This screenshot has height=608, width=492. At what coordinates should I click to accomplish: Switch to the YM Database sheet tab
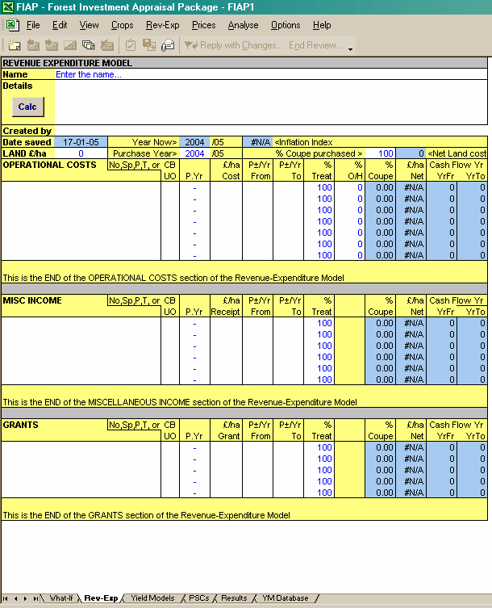[x=285, y=598]
